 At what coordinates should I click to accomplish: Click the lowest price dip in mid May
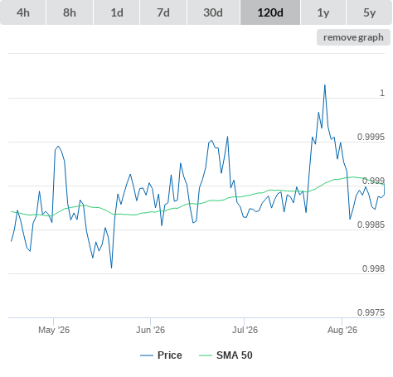(111, 268)
